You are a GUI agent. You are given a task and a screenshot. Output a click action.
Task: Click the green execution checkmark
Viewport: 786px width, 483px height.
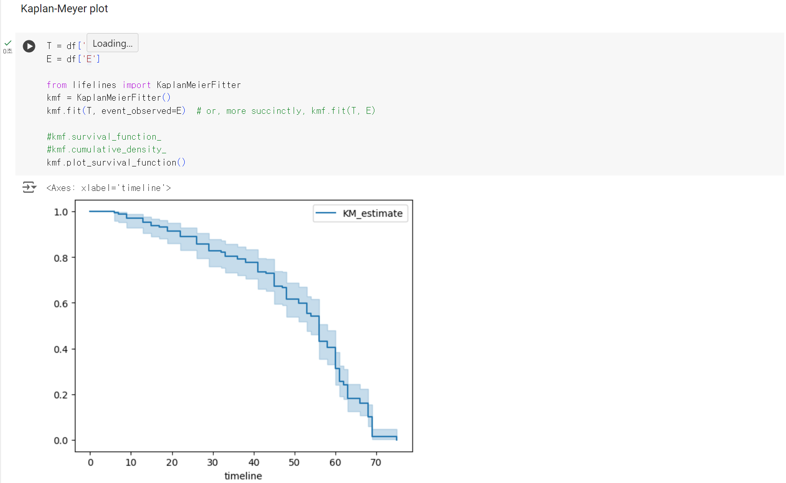pos(8,43)
